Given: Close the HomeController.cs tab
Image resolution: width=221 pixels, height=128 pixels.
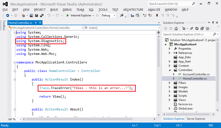Looking at the screenshot, I should pos(40,23).
